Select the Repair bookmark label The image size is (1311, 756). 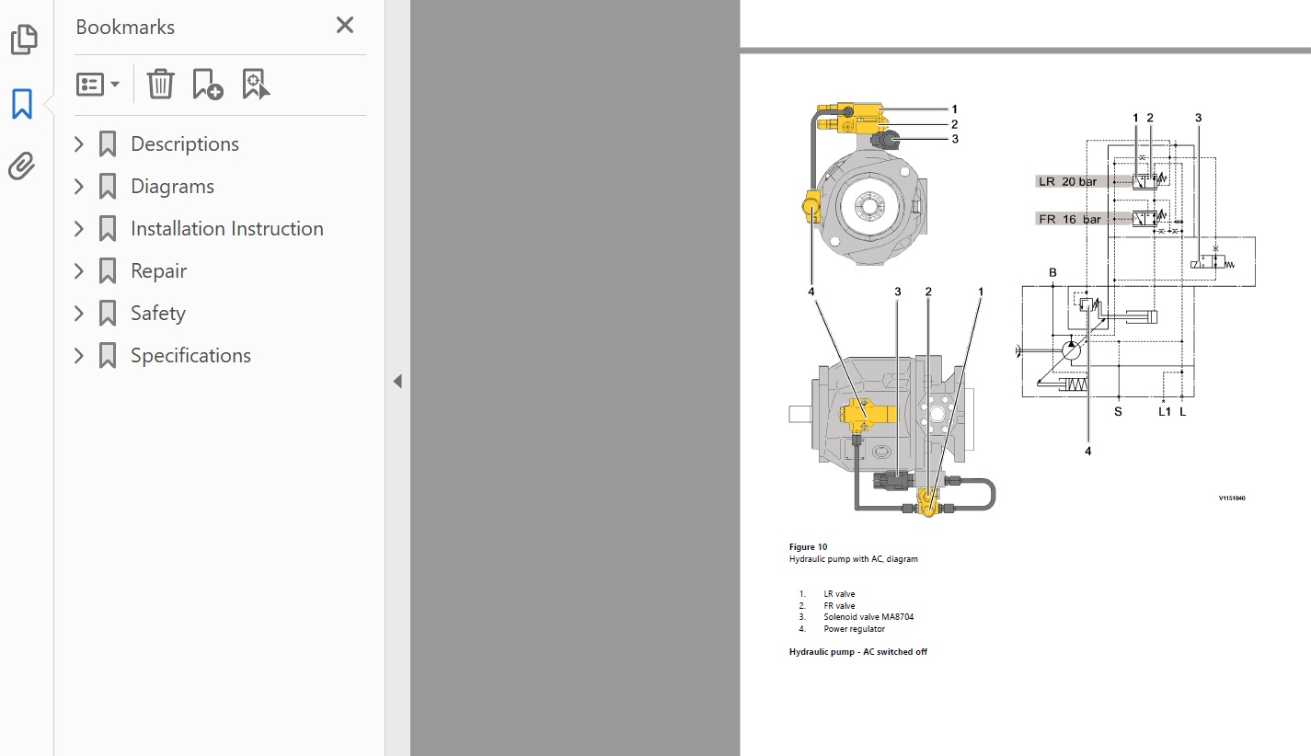158,271
